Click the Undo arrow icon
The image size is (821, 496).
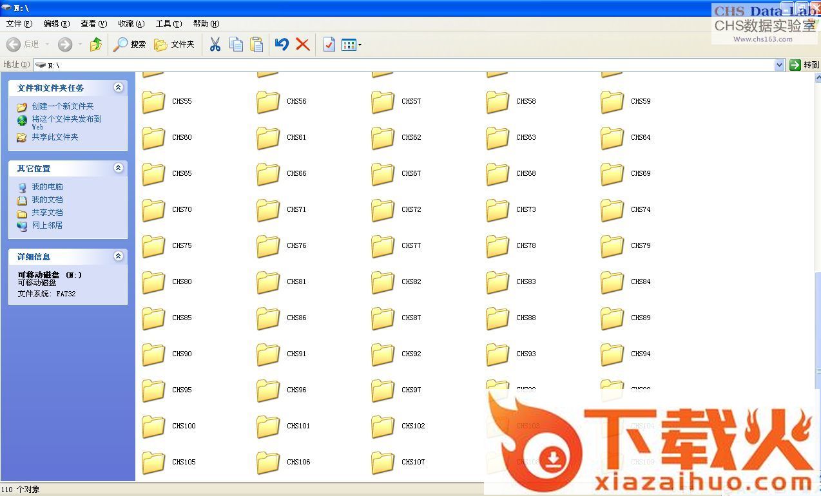(x=282, y=44)
